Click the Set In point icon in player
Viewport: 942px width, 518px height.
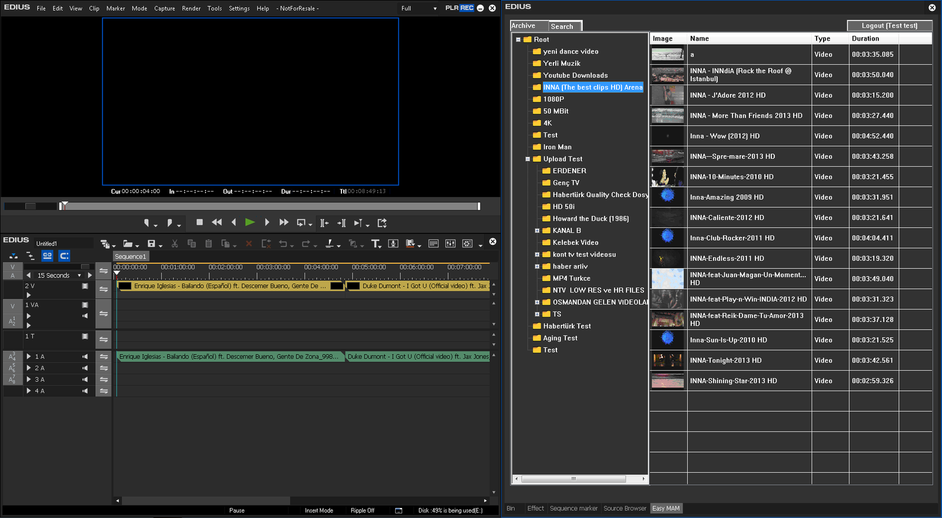(x=147, y=223)
